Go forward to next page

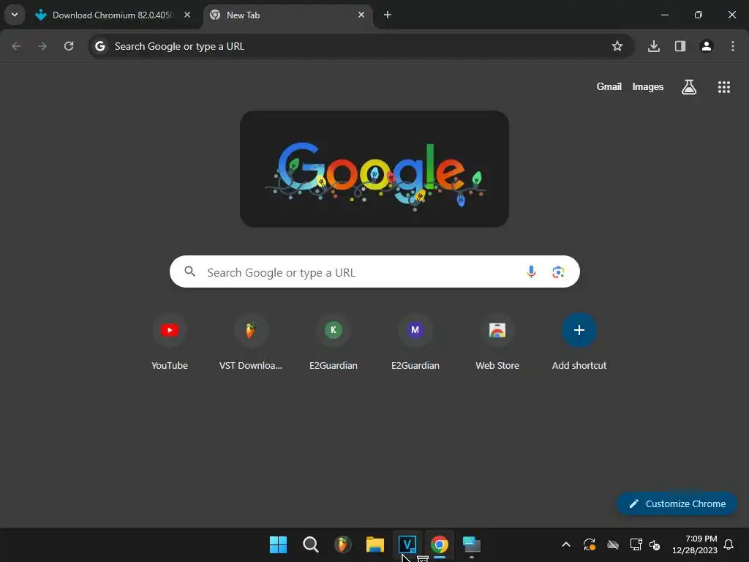(42, 46)
